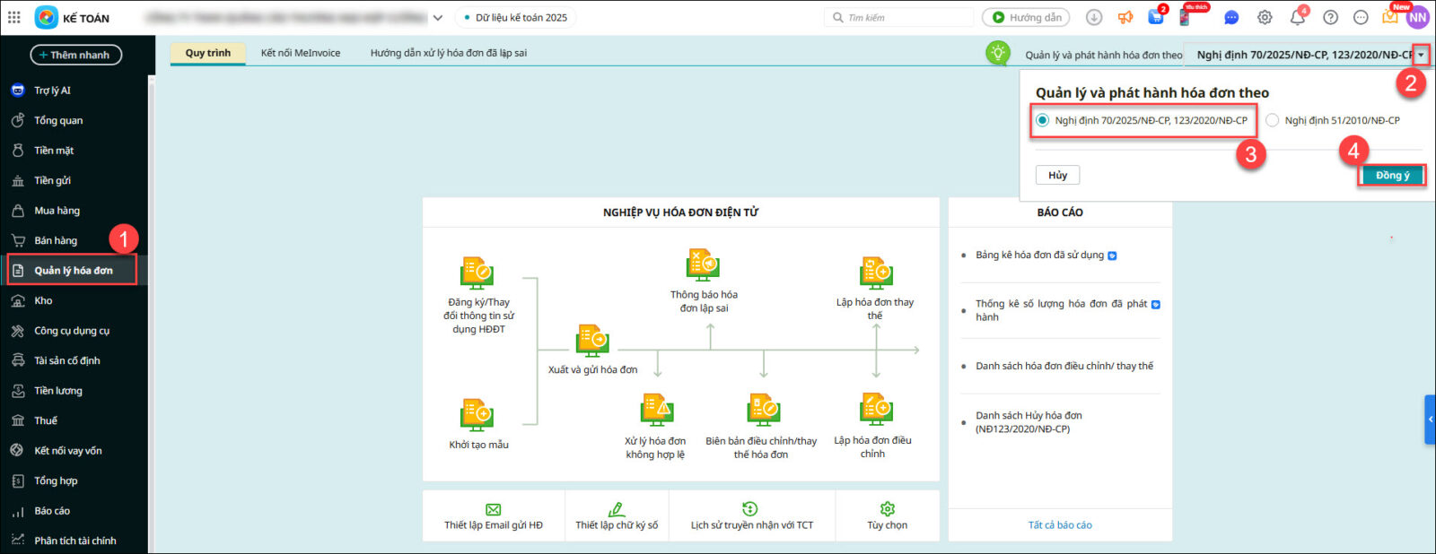Open Lập hóa đơn thay thế icon
Viewport: 1436px width, 554px height.
[875, 273]
